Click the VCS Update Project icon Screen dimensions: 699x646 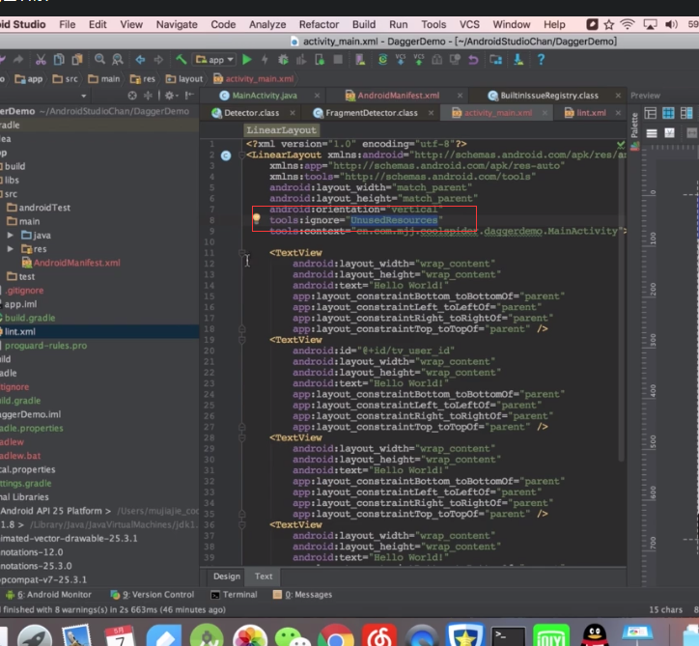coord(401,59)
